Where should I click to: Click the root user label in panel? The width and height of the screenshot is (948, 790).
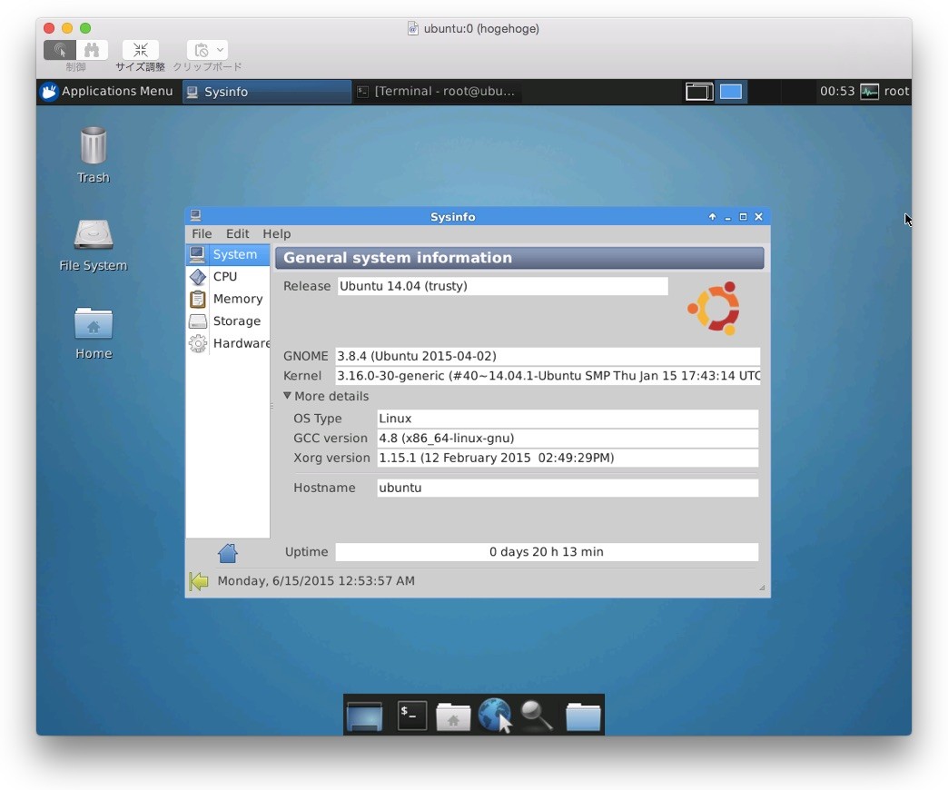(896, 92)
